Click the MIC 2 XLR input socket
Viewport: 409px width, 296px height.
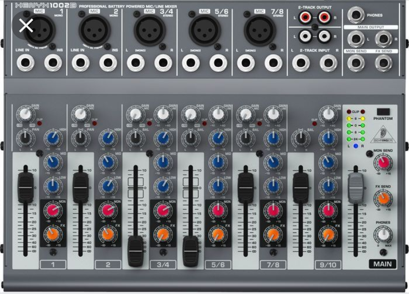tap(95, 31)
